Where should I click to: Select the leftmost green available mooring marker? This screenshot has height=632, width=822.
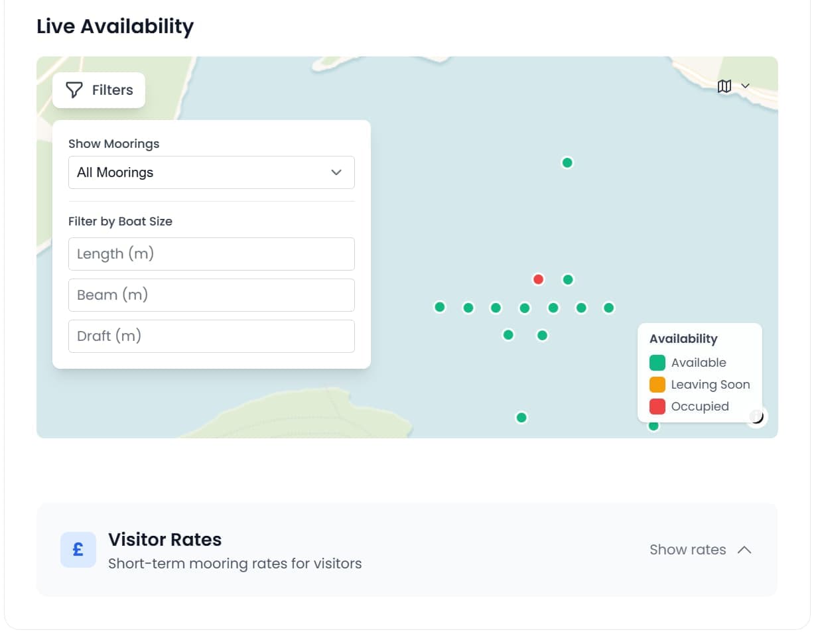pos(439,307)
